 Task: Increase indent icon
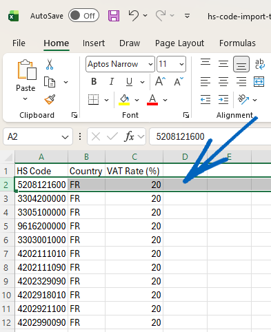pos(223,100)
